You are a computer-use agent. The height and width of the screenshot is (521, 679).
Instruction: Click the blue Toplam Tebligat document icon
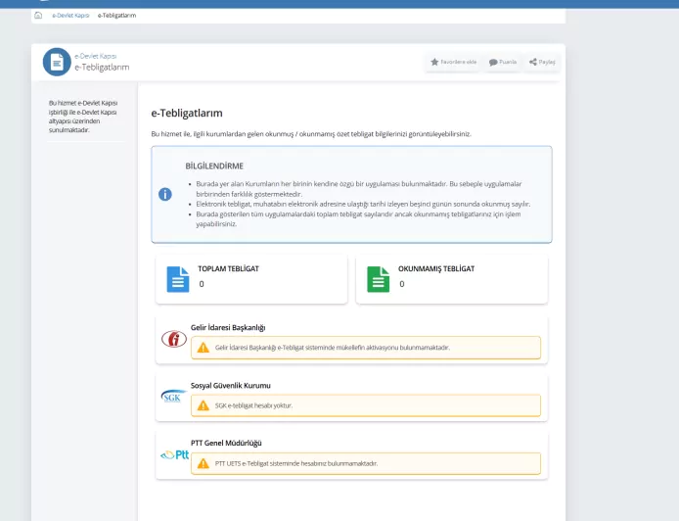pyautogui.click(x=178, y=279)
